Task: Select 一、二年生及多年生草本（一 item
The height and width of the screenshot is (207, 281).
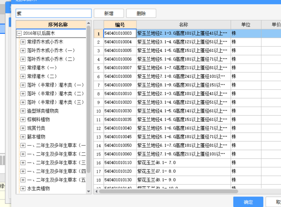Action: pyautogui.click(x=56, y=145)
